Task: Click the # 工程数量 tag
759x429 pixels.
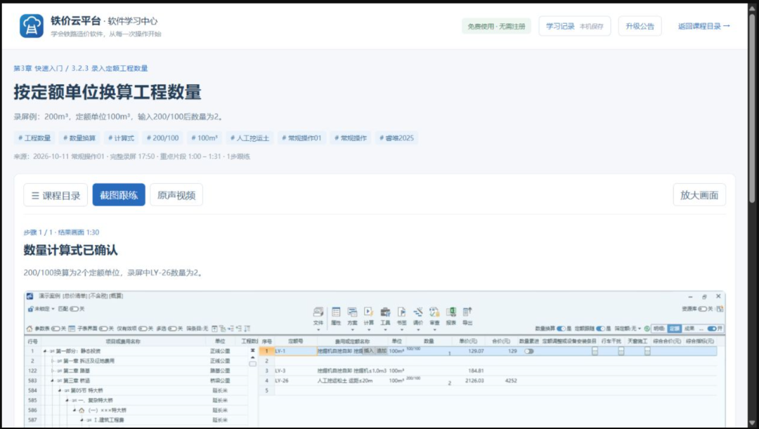Action: (x=34, y=138)
